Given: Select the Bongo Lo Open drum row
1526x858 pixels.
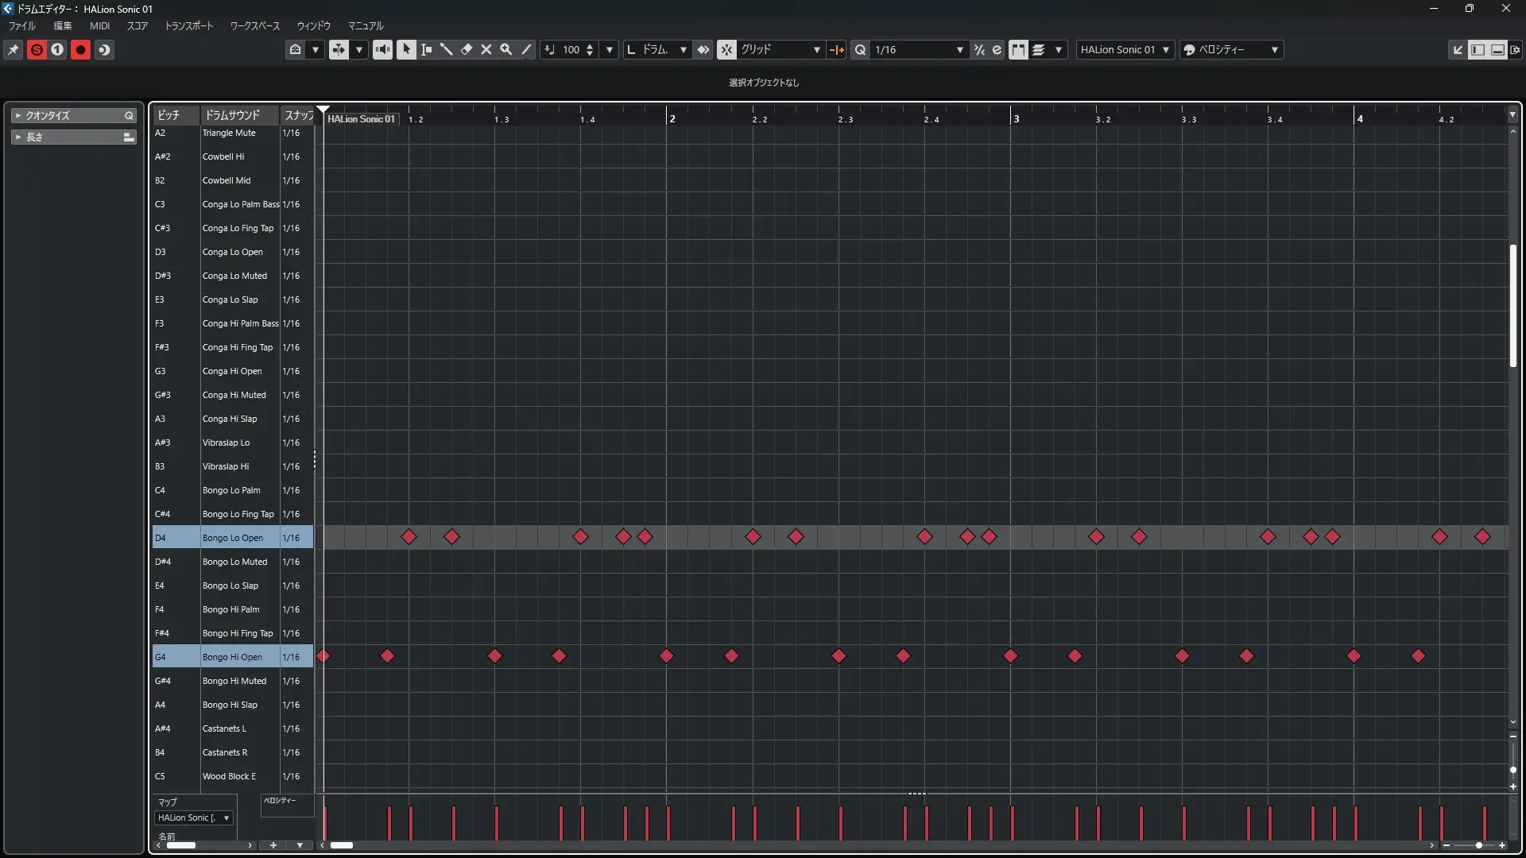Looking at the screenshot, I should pyautogui.click(x=232, y=538).
